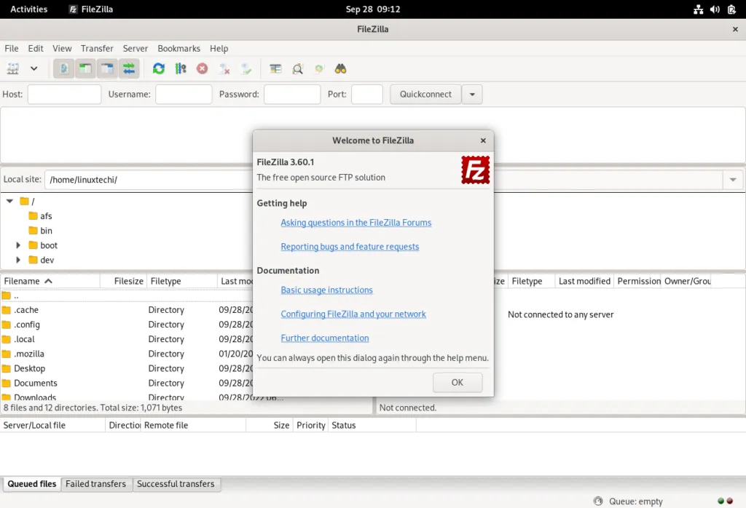Open the Transfer menu
The image size is (746, 508).
click(97, 48)
